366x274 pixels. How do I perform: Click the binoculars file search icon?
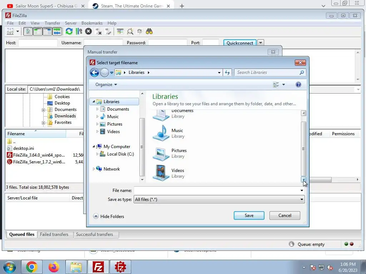[149, 31]
